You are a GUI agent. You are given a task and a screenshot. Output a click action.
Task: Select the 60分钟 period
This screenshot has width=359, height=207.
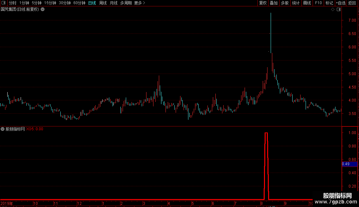tap(79, 3)
